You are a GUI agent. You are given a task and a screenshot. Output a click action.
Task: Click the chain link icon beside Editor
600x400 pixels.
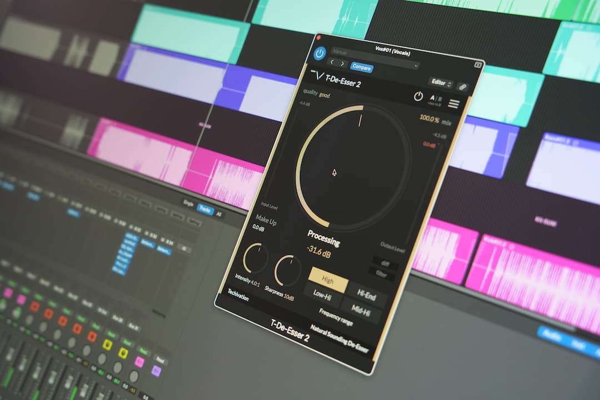click(x=462, y=86)
